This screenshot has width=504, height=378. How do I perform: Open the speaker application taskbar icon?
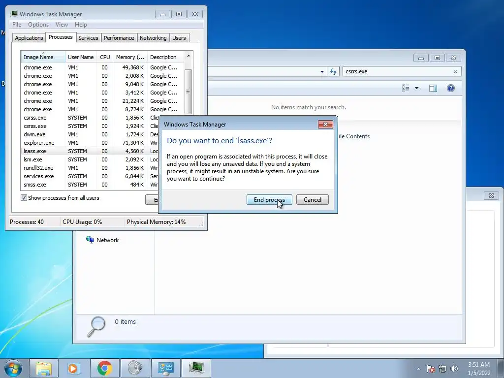[135, 368]
